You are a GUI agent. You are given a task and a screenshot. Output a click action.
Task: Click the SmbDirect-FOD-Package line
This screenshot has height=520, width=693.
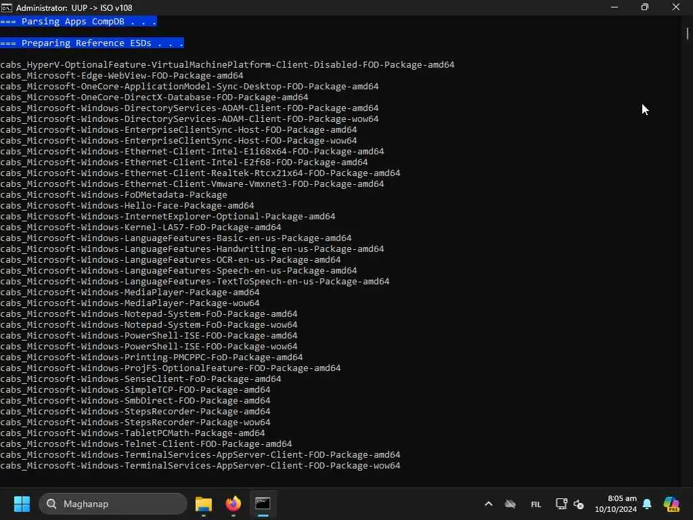[135, 401]
